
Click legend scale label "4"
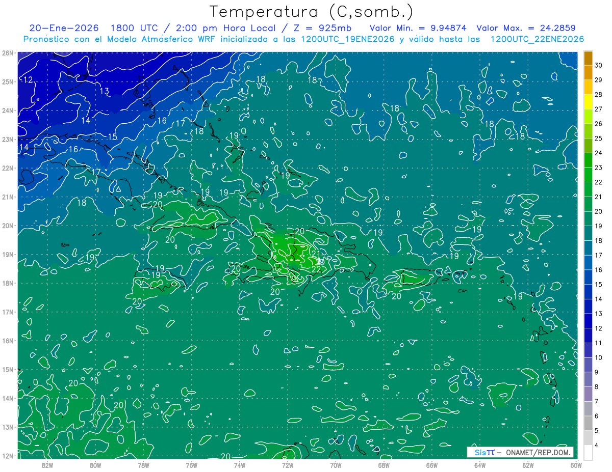click(x=597, y=446)
